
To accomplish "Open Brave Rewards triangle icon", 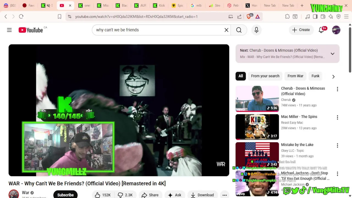I will (x=257, y=16).
